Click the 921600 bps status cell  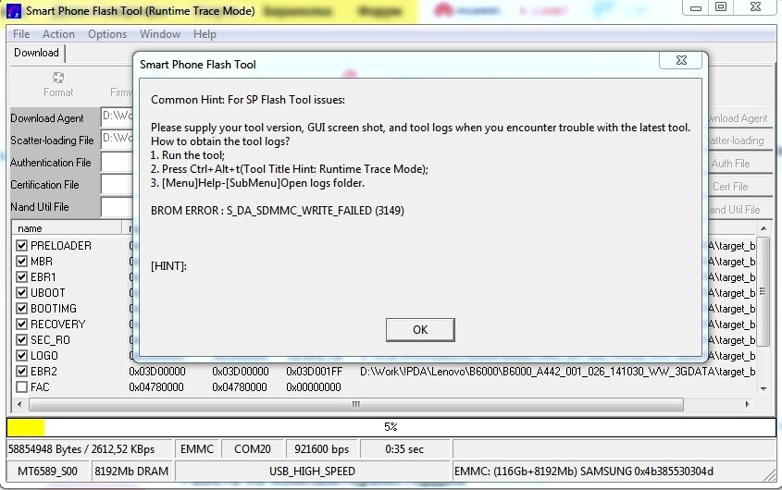[x=322, y=449]
